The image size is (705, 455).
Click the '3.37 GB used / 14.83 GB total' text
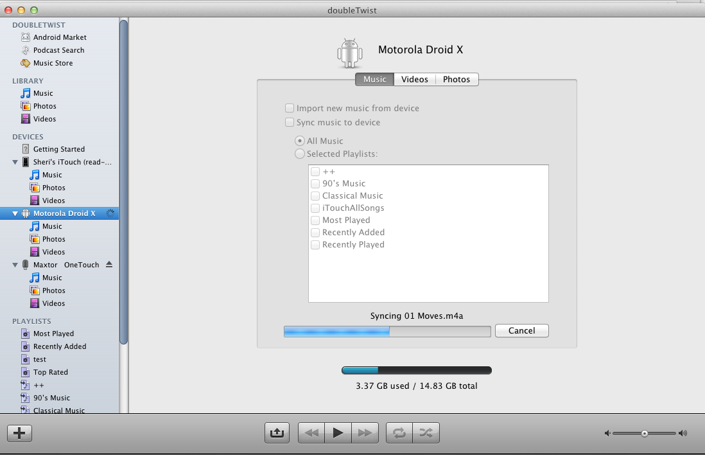pos(416,386)
